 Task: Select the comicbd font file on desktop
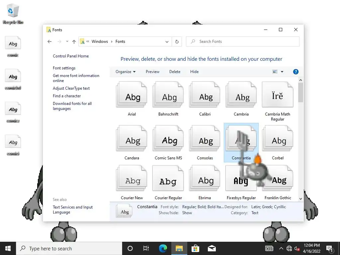tap(13, 79)
